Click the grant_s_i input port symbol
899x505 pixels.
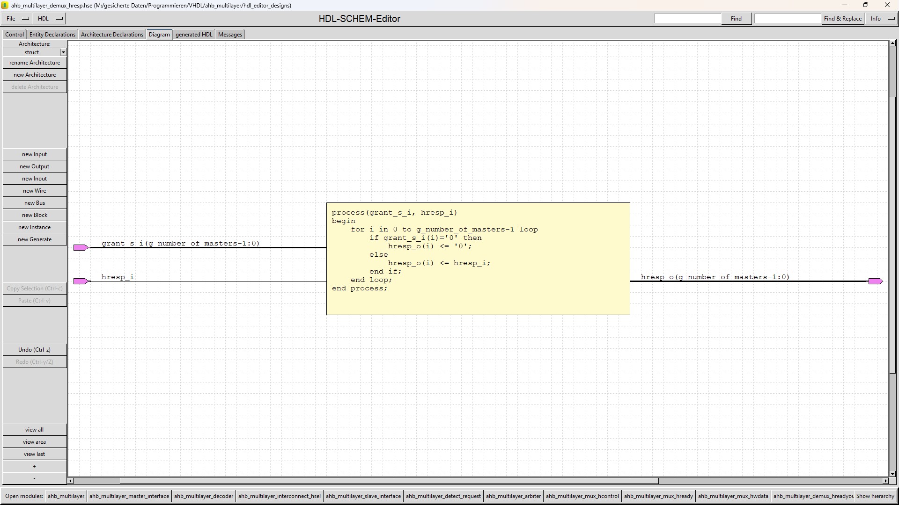[80, 247]
